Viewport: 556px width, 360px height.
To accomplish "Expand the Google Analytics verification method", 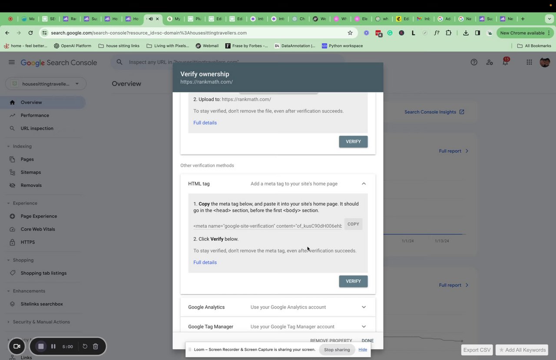I will click(364, 307).
